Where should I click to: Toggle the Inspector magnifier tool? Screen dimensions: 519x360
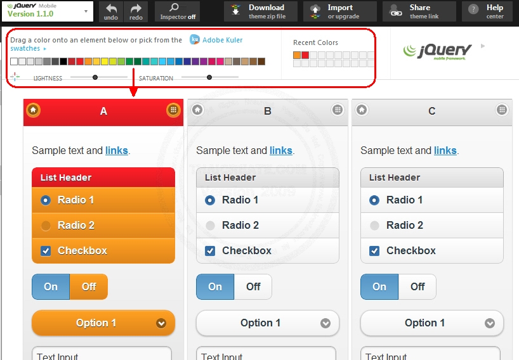[178, 11]
